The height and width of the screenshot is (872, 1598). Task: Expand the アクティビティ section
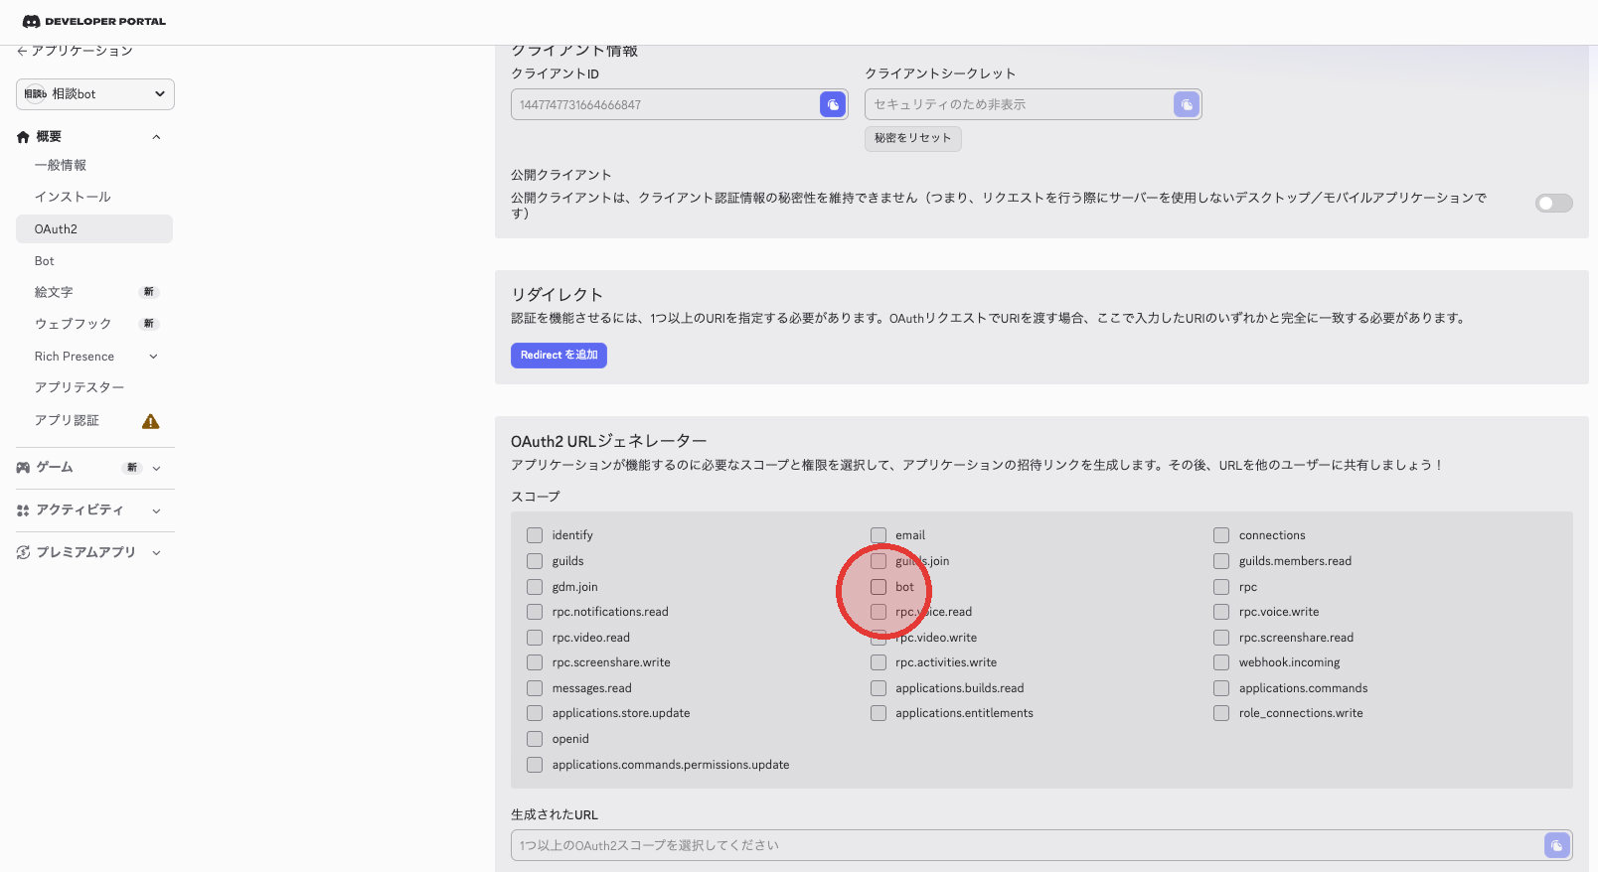[x=156, y=510]
